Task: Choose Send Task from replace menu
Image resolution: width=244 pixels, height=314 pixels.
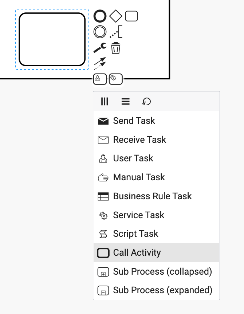Action: tap(156, 121)
